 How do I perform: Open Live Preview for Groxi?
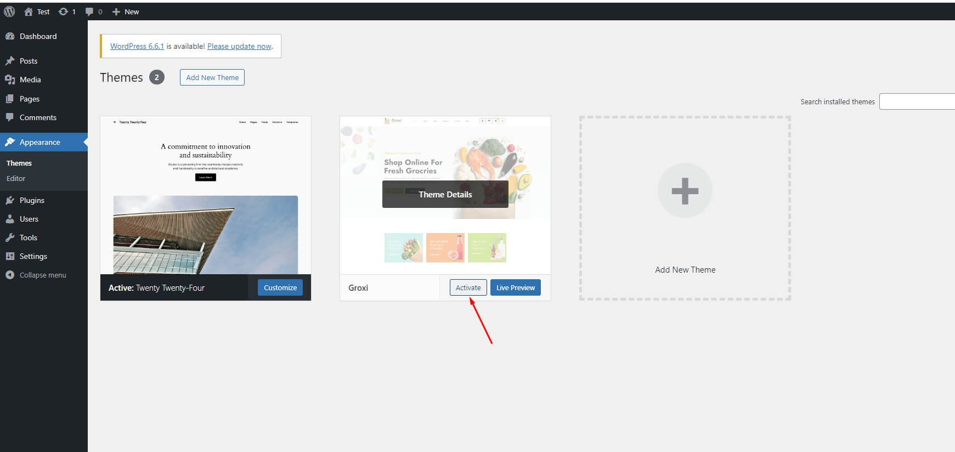coord(516,287)
